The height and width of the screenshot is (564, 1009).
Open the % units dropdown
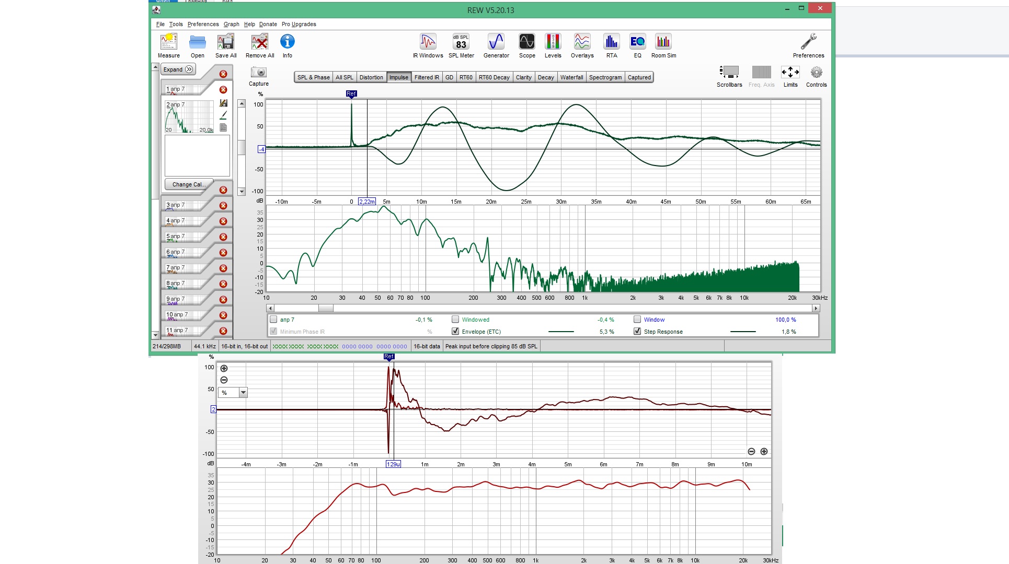243,393
